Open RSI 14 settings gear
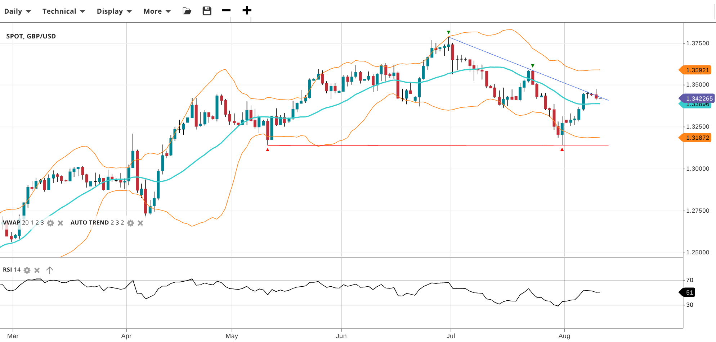Image resolution: width=716 pixels, height=342 pixels. coord(27,270)
